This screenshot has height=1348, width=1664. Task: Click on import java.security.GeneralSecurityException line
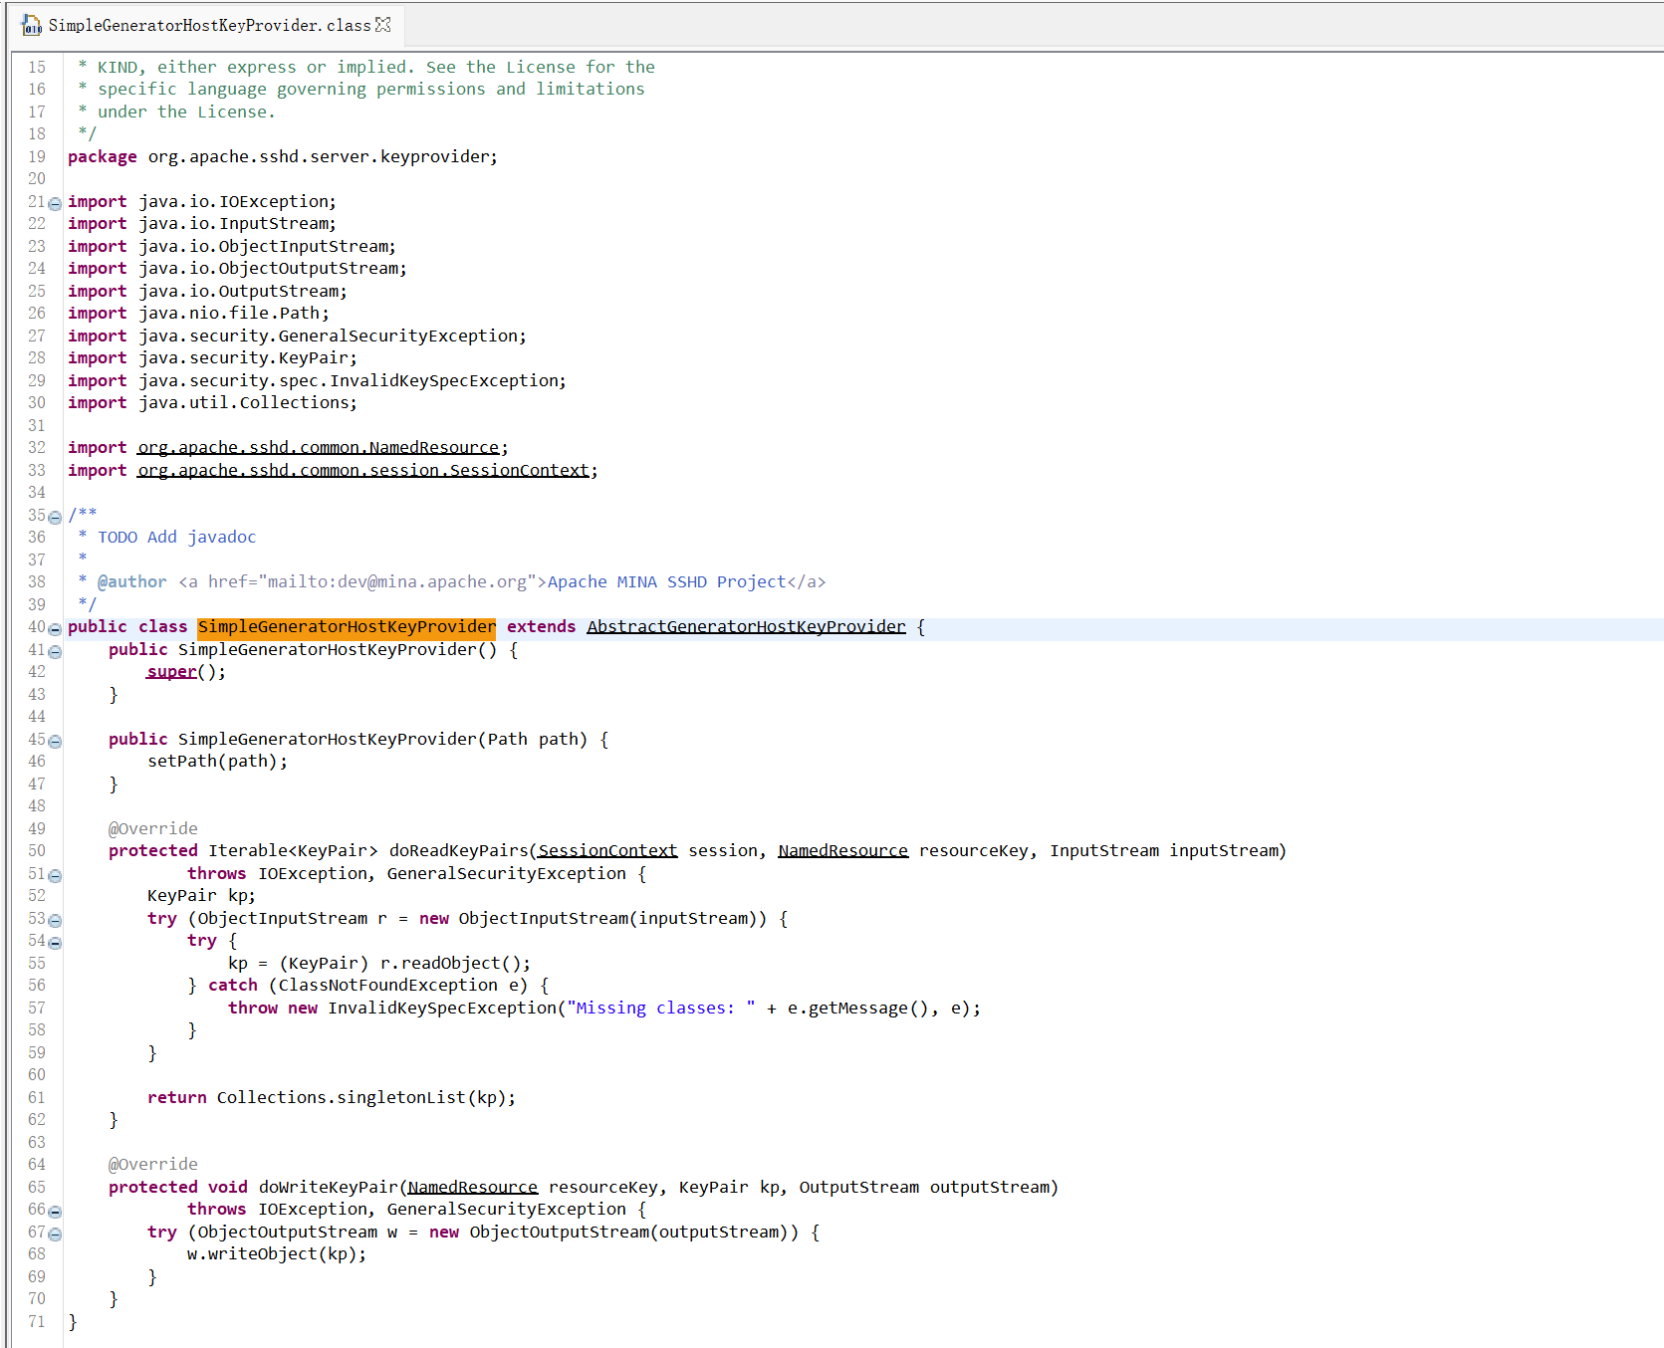297,336
